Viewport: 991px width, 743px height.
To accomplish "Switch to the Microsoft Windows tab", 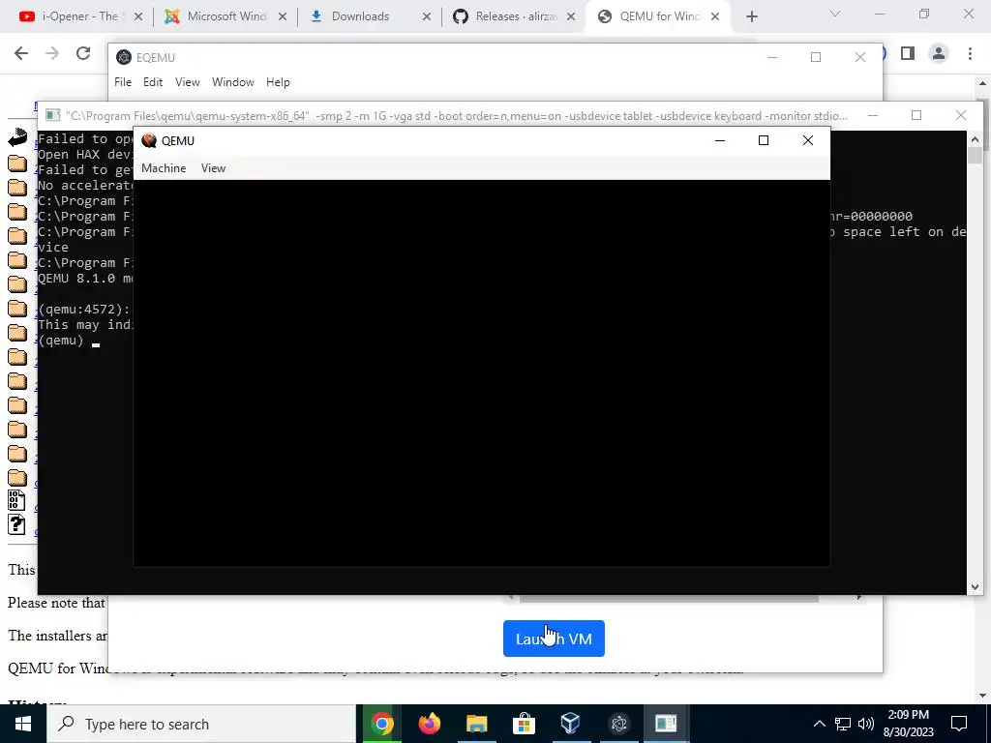I will (225, 16).
